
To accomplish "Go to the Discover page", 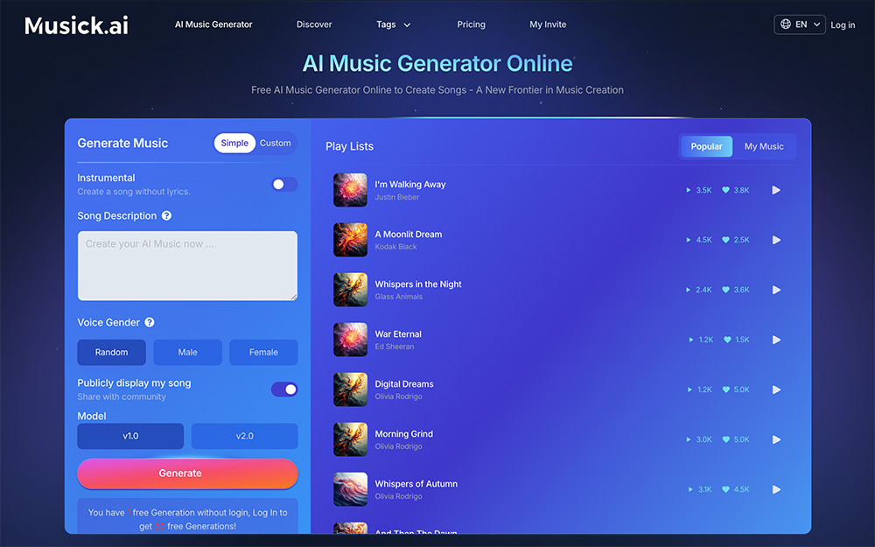I will coord(314,25).
